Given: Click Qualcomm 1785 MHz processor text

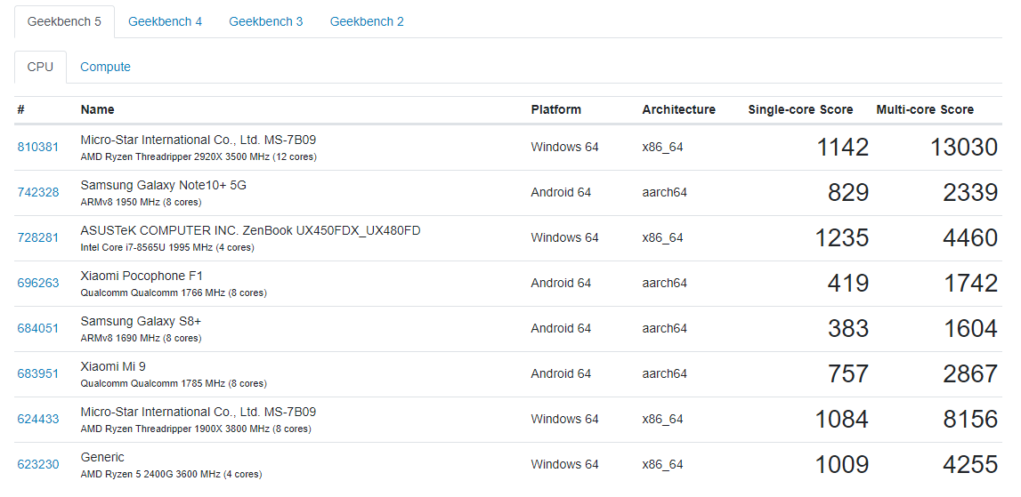Looking at the screenshot, I should (174, 384).
